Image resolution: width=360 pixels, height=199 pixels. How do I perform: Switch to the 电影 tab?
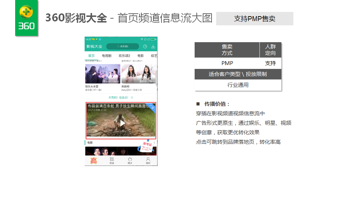pos(141,56)
